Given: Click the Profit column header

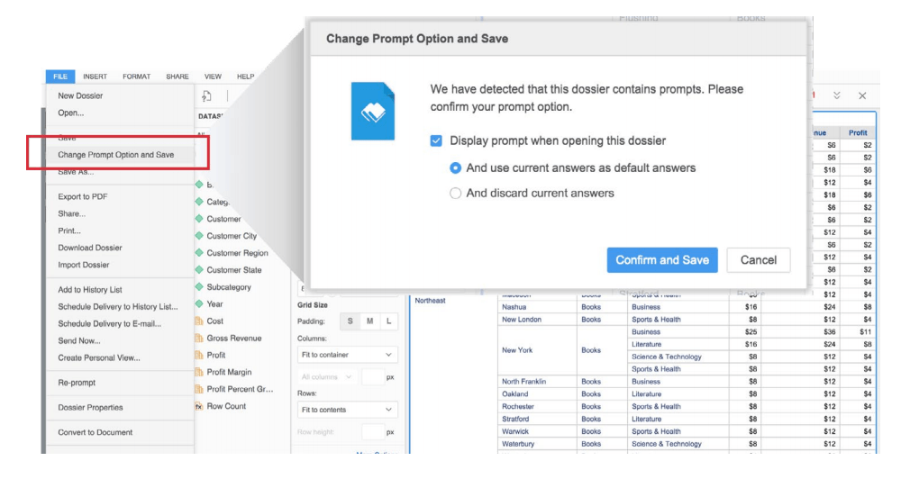Looking at the screenshot, I should [858, 132].
